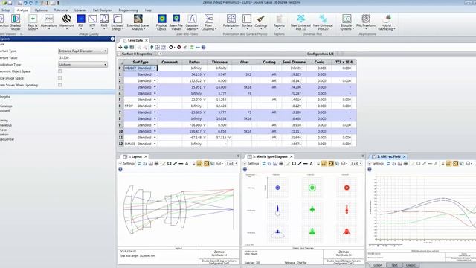Screen dimensions: 476x268
Task: Click the Thickness header in lens table
Action: 219,62
